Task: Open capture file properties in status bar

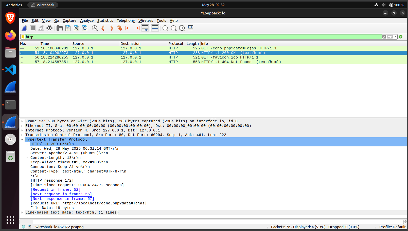Action: [x=29, y=227]
